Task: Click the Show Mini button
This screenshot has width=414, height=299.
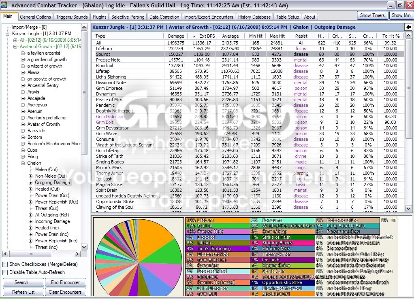Action: tap(401, 15)
